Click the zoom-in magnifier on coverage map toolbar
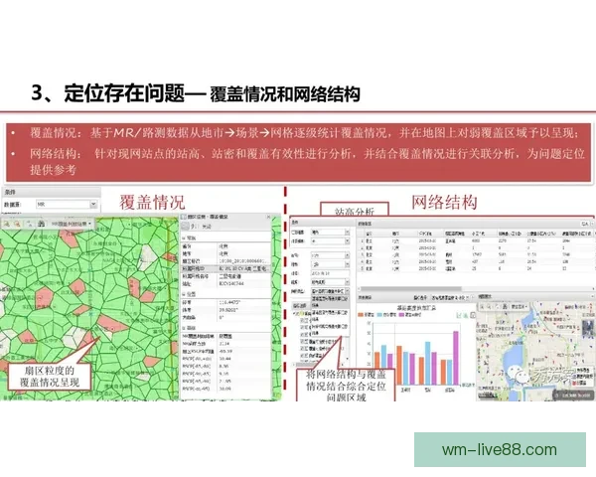The height and width of the screenshot is (477, 596). pos(7,224)
